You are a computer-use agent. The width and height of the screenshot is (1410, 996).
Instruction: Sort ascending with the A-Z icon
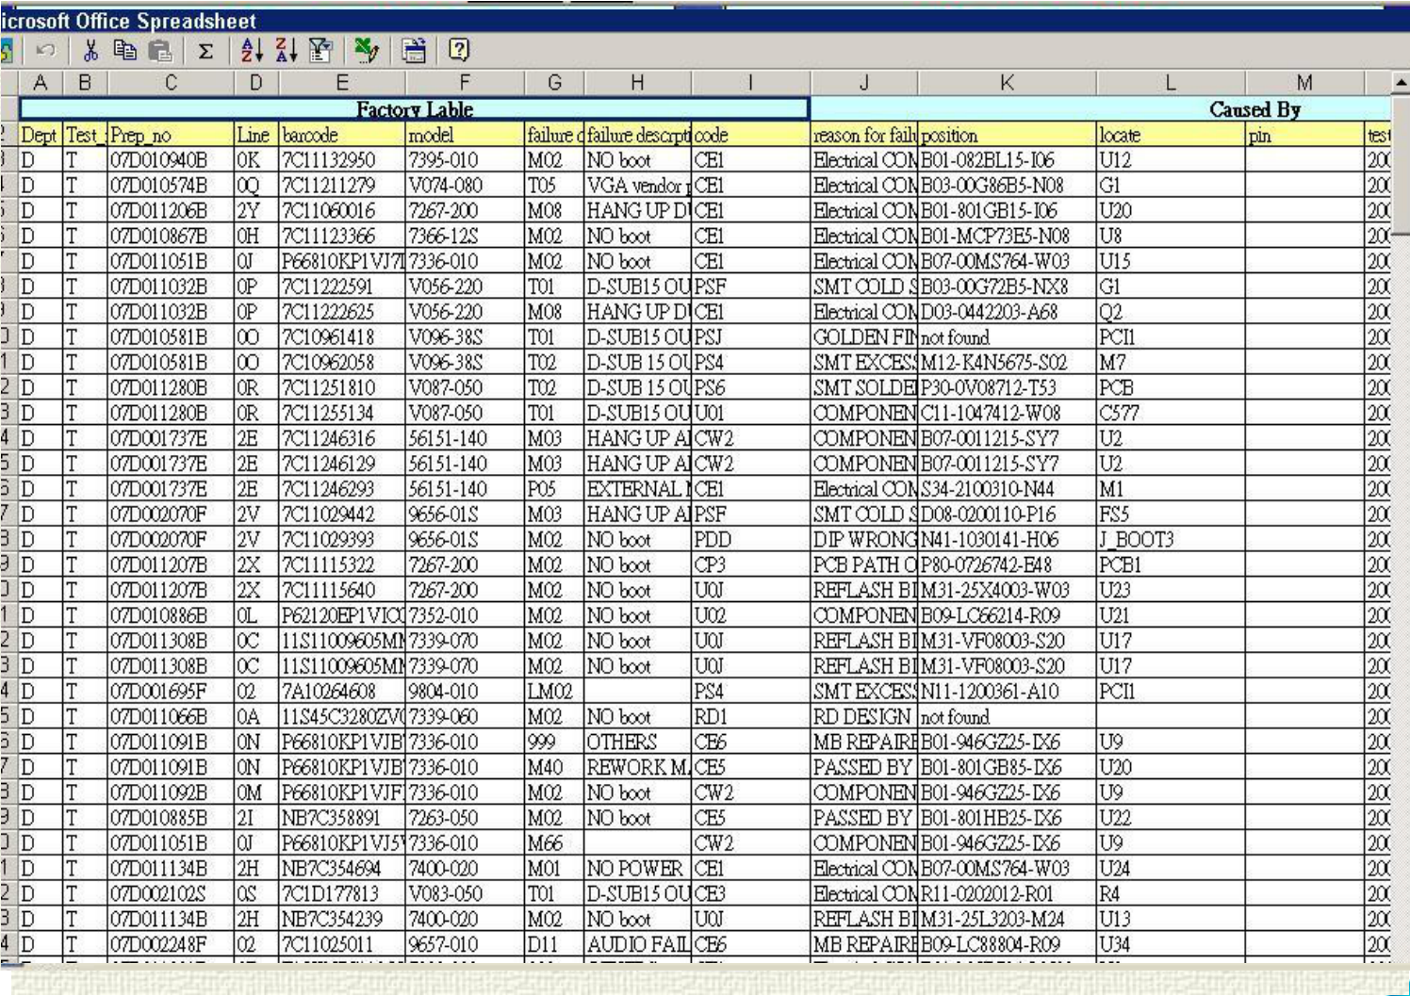252,51
